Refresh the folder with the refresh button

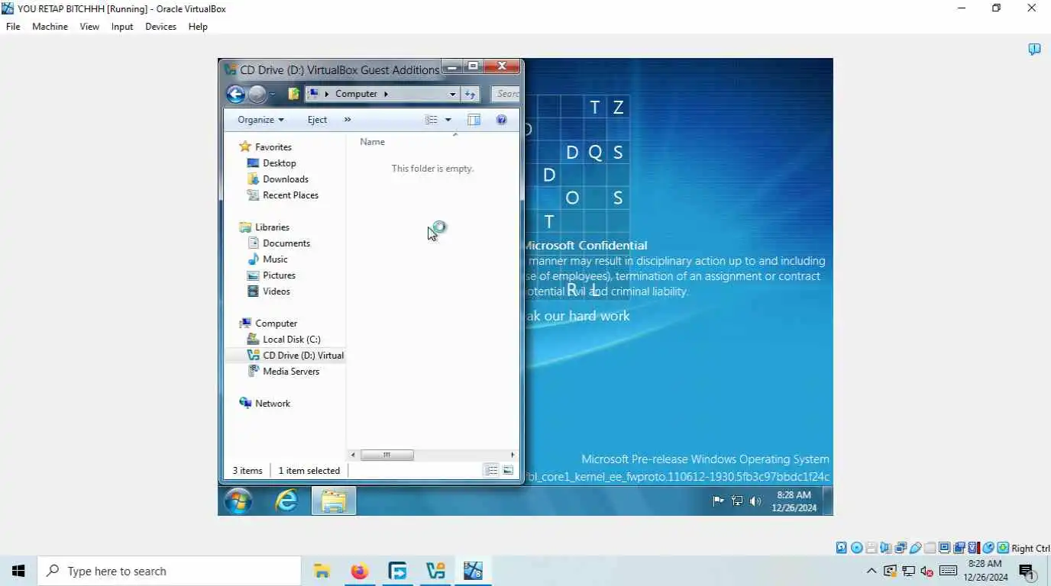tap(470, 94)
